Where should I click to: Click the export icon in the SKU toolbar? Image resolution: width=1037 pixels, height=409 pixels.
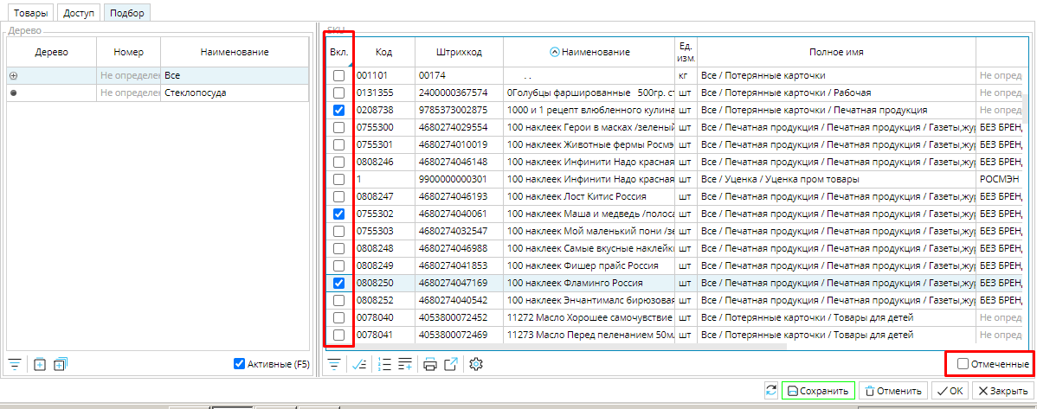click(451, 364)
